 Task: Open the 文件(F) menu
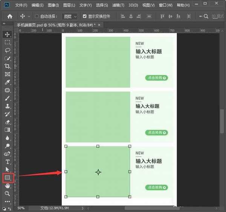[x=21, y=5]
